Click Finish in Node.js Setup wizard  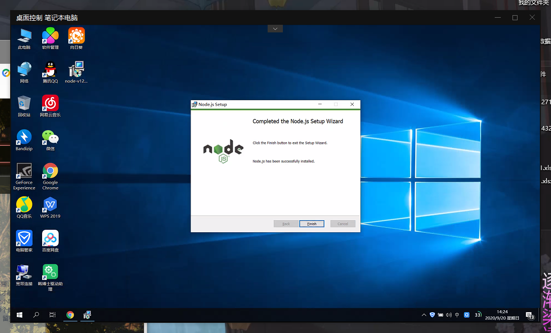(x=311, y=224)
